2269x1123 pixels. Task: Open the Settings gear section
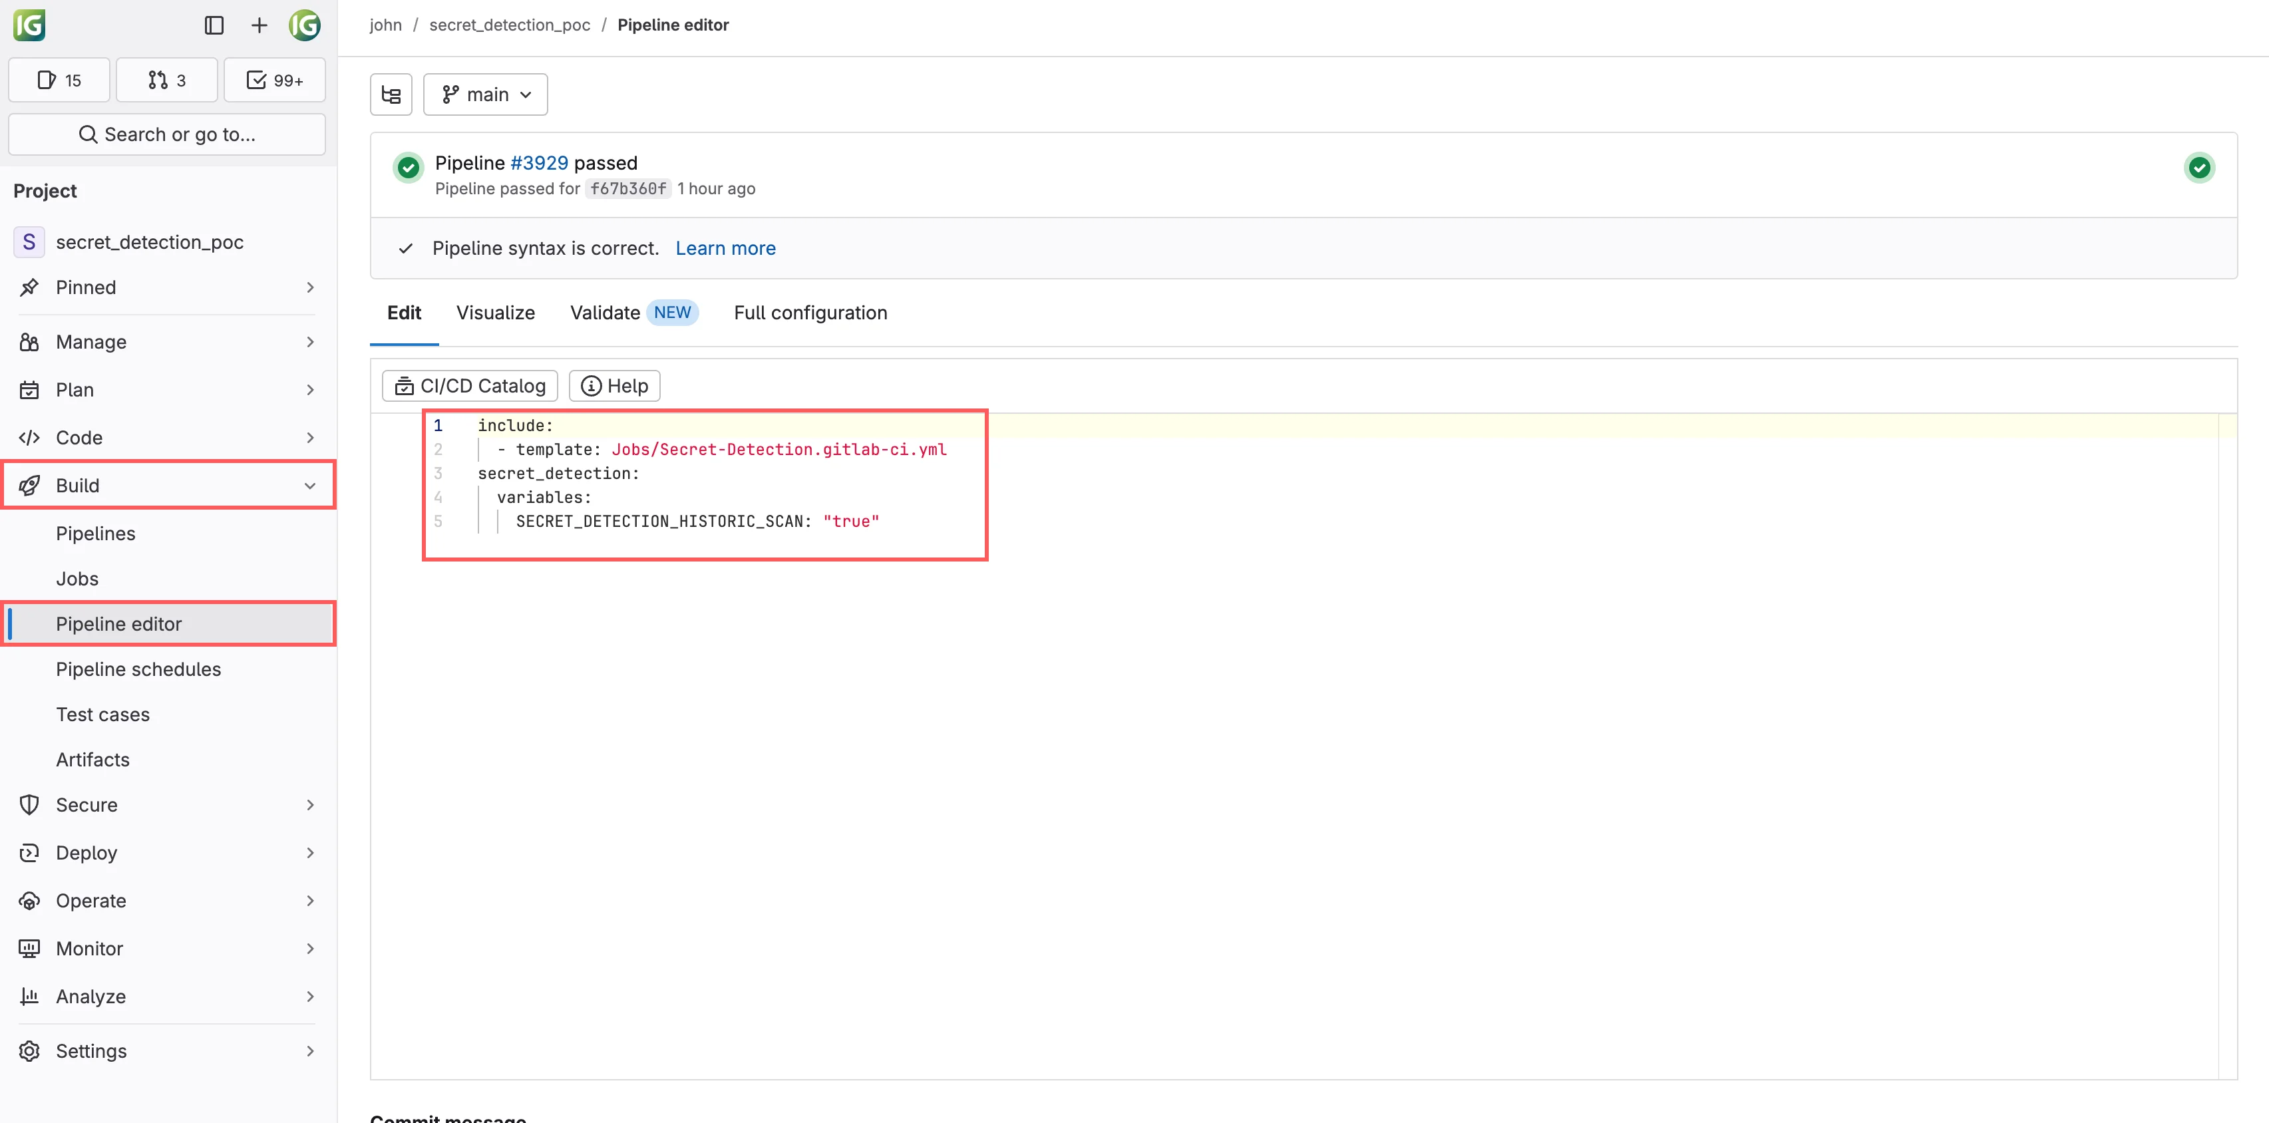90,1050
